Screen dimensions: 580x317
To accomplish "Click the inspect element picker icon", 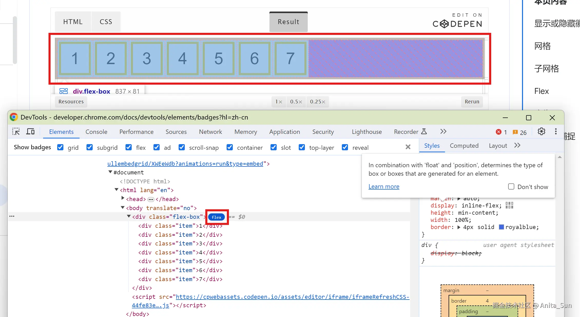I will (16, 132).
